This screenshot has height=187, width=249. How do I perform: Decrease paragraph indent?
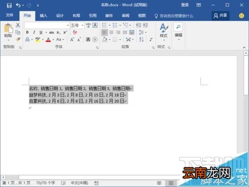(138, 25)
